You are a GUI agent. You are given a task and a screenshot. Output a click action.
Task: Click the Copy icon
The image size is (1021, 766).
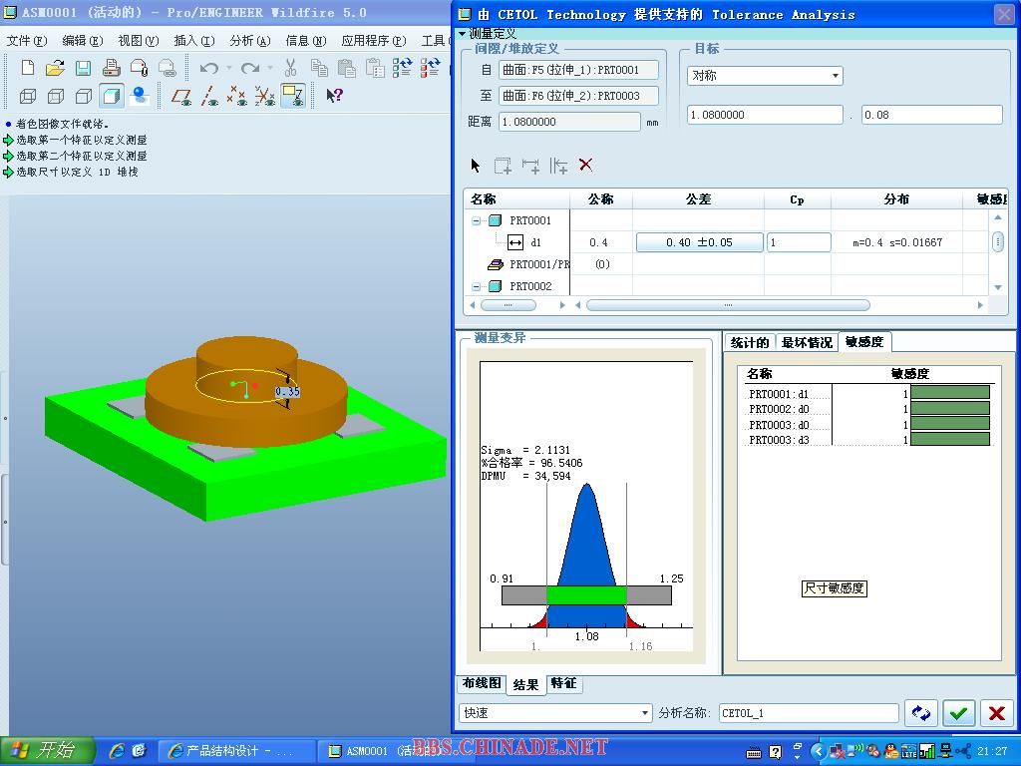[319, 68]
